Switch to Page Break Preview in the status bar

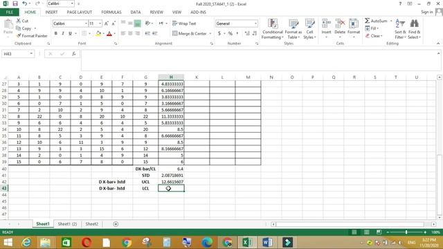tap(379, 232)
